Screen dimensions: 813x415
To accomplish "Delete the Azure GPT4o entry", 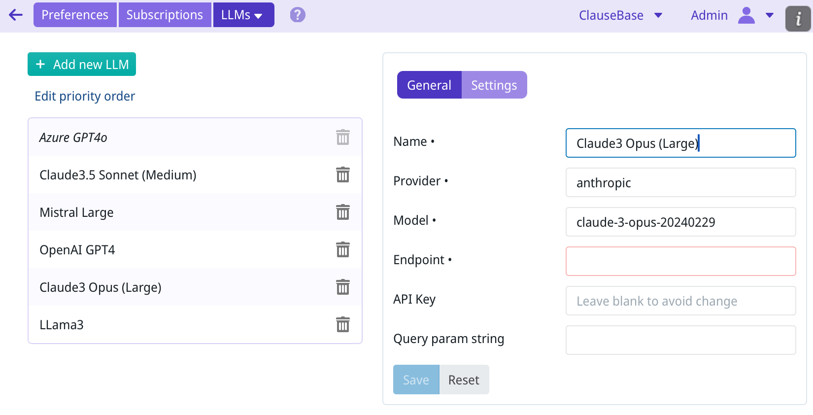I will [x=342, y=137].
